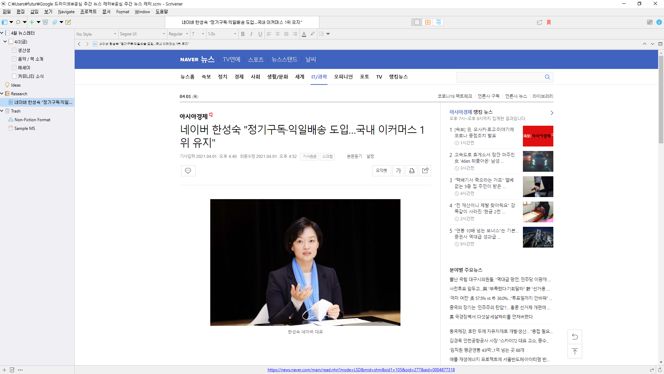Open the 1.0x line spacing dropdown
The image size is (664, 374).
pos(222,34)
